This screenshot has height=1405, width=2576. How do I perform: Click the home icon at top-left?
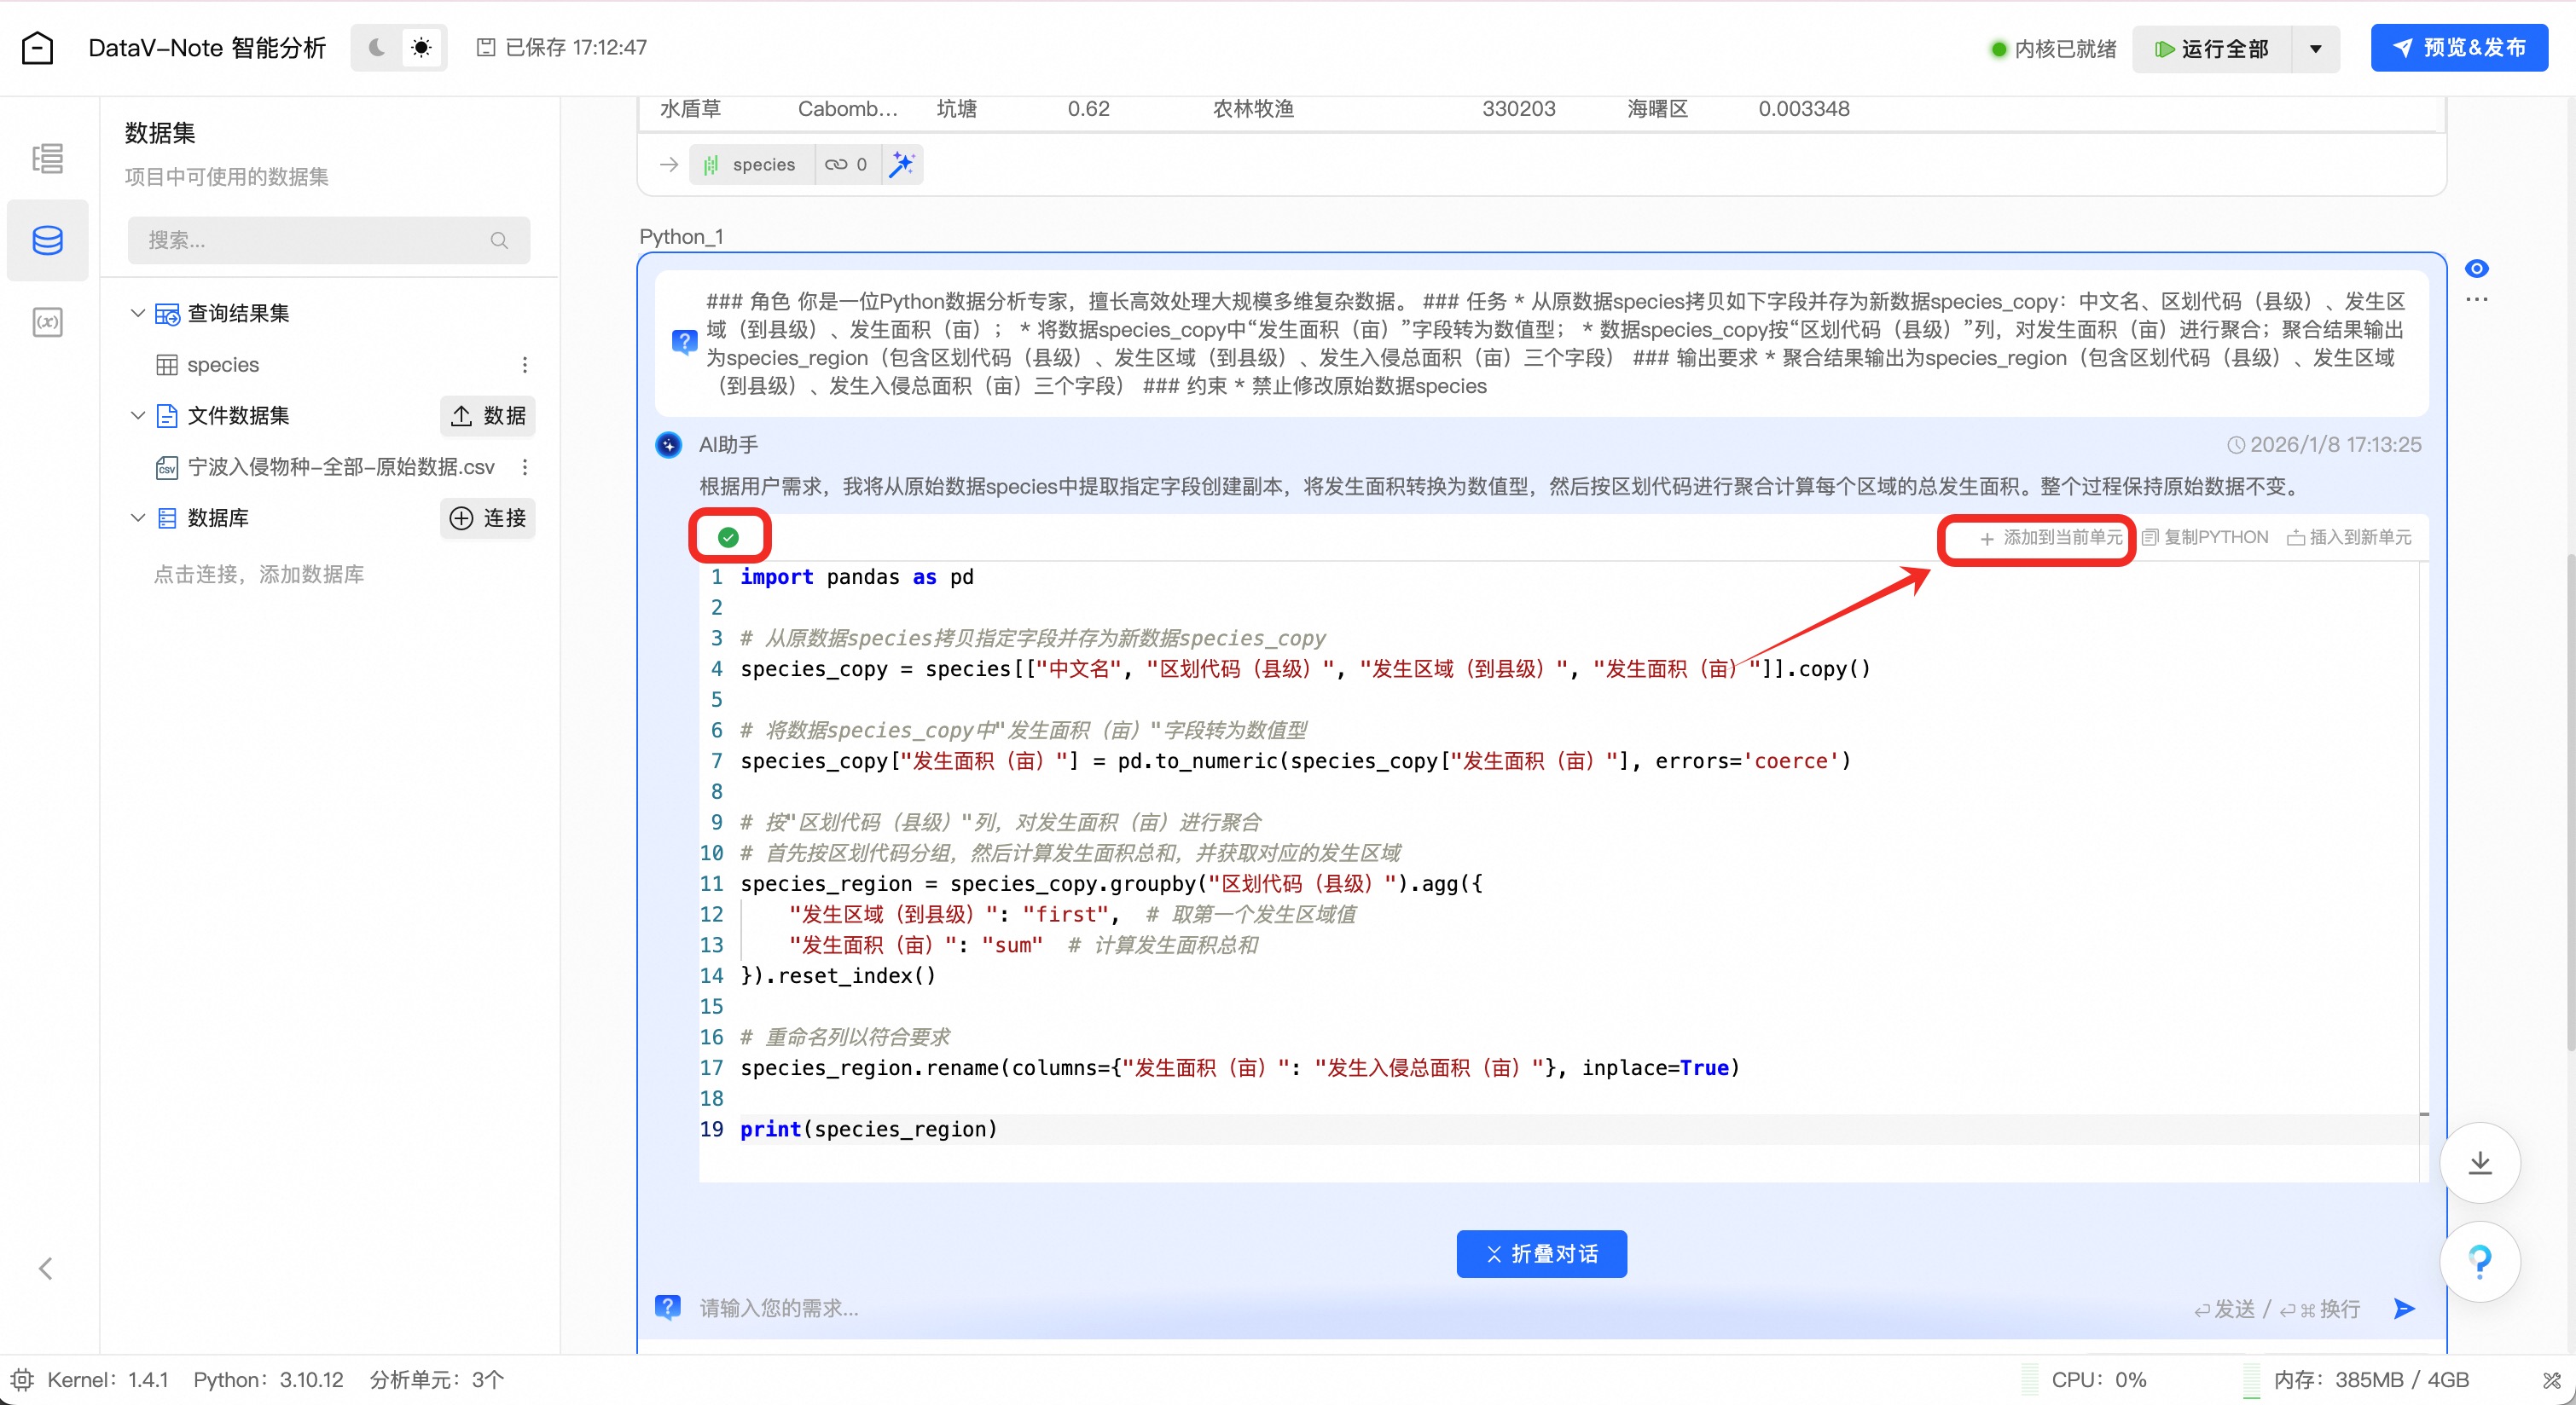(x=37, y=48)
